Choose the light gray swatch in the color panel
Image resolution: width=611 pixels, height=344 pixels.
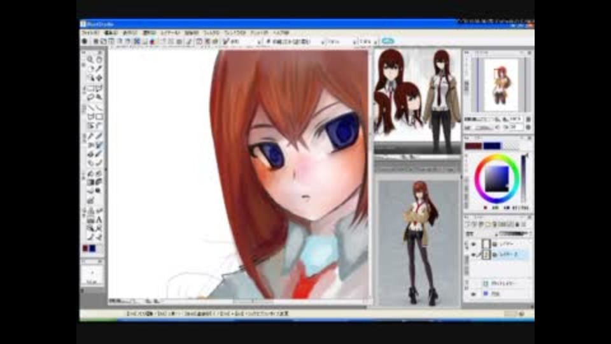pyautogui.click(x=510, y=146)
